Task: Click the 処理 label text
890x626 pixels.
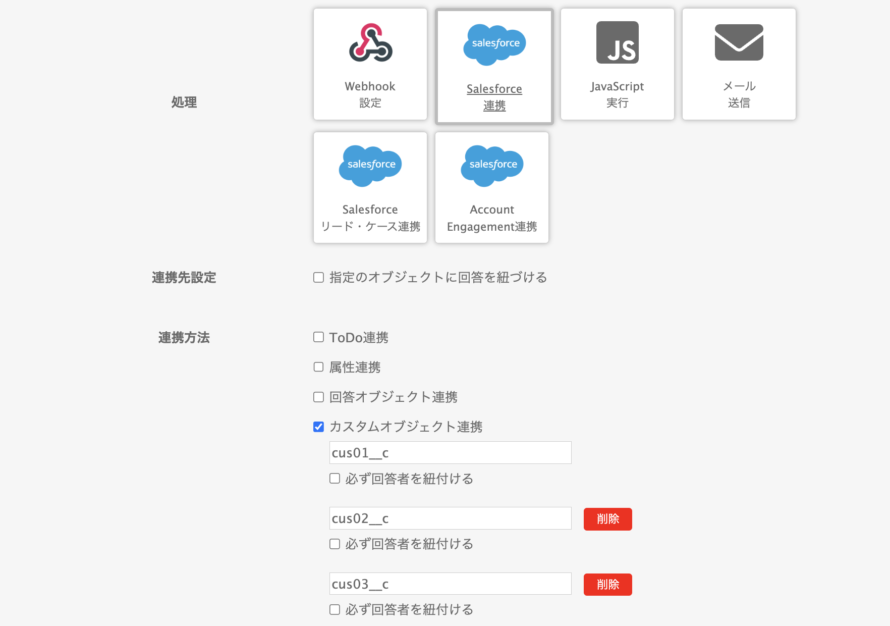Action: pyautogui.click(x=184, y=102)
